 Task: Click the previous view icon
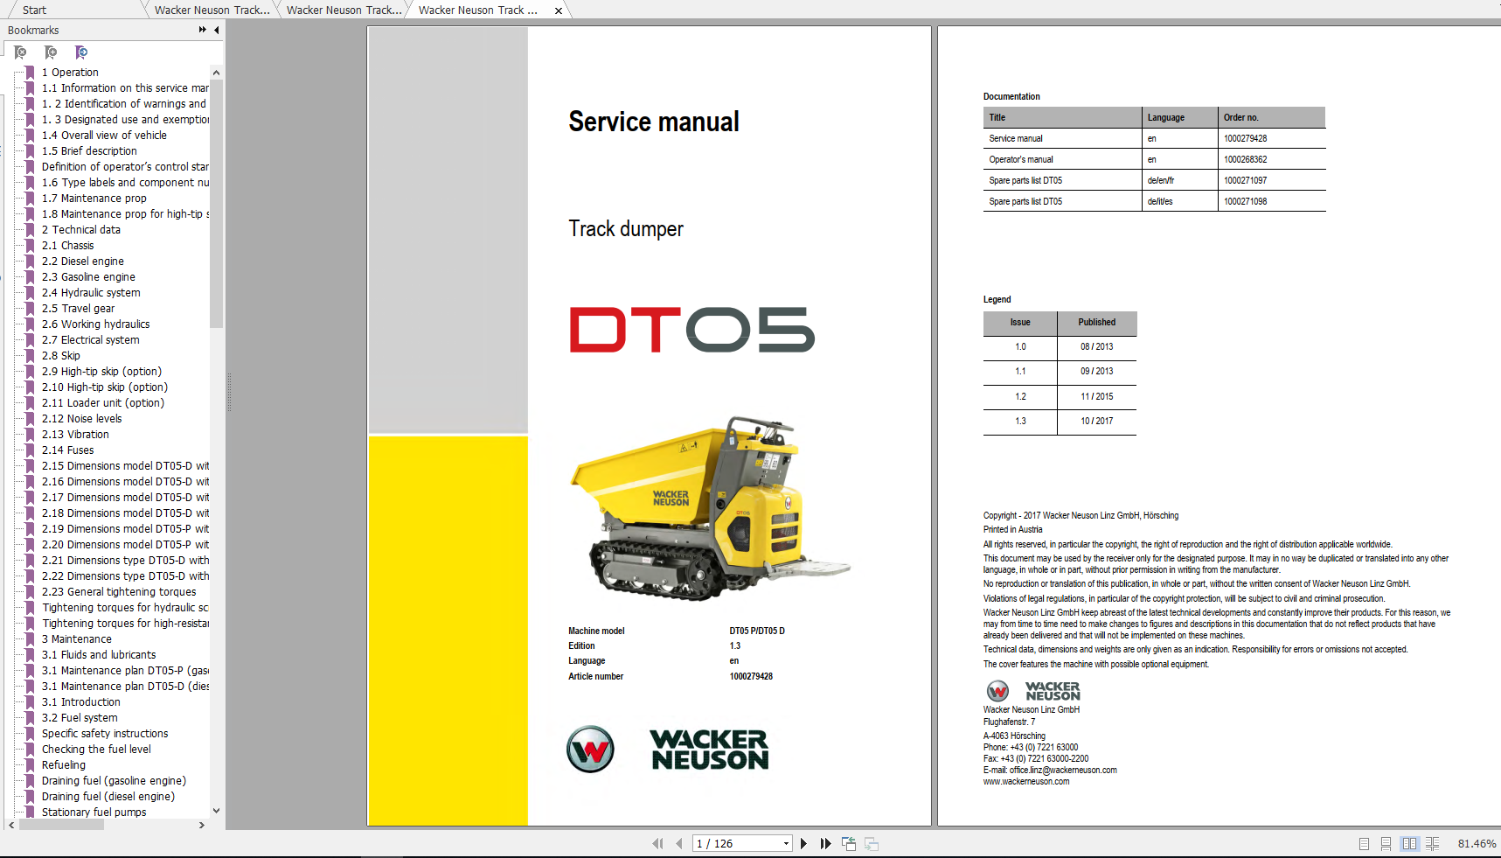click(849, 844)
